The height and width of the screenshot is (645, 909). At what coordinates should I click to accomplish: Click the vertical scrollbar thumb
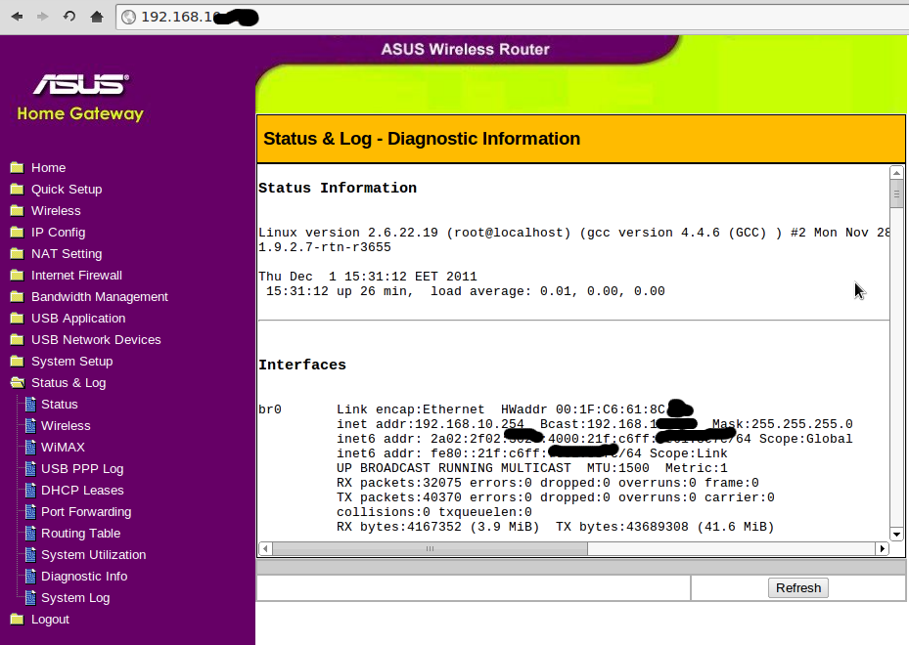coord(896,193)
